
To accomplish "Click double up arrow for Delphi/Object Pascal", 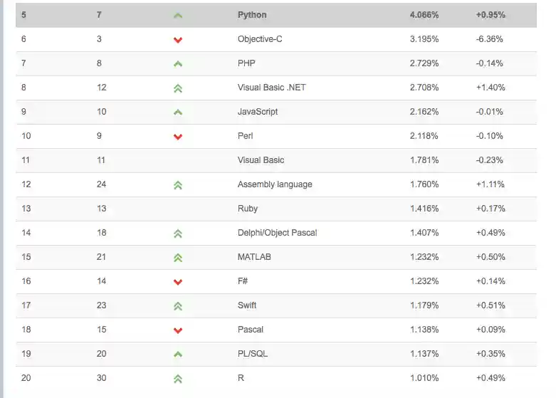I will coord(178,234).
